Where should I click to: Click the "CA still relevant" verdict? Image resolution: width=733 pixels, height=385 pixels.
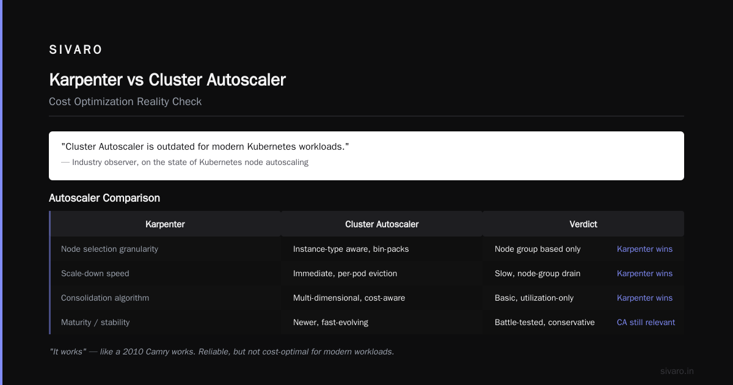click(x=646, y=322)
